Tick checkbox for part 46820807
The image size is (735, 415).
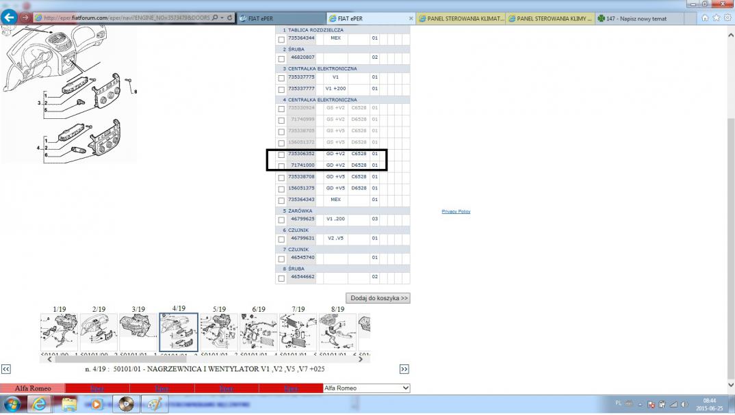281,59
